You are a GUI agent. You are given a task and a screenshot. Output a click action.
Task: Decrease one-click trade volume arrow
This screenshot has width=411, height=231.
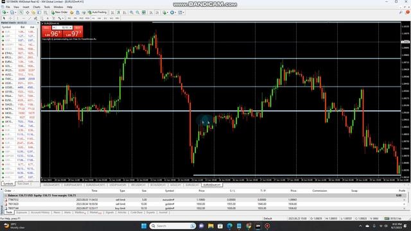[x=54, y=27]
